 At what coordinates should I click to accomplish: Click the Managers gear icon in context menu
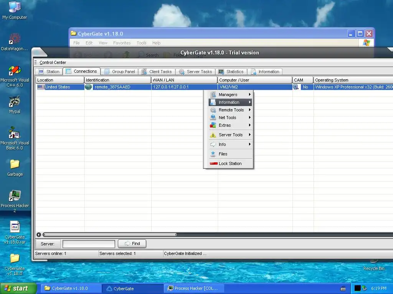213,95
